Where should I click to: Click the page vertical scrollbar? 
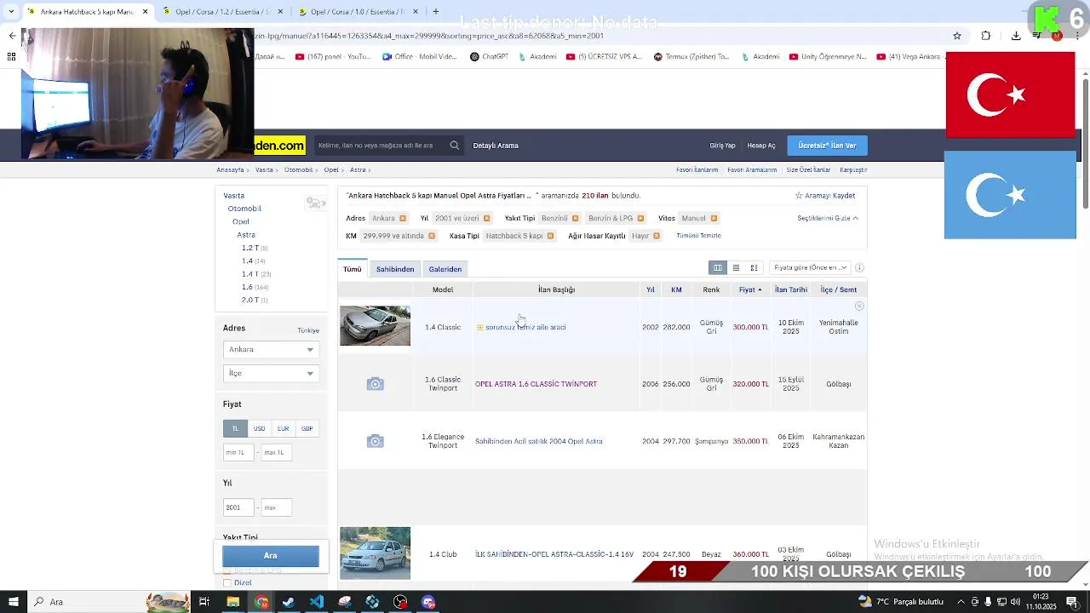1085,145
